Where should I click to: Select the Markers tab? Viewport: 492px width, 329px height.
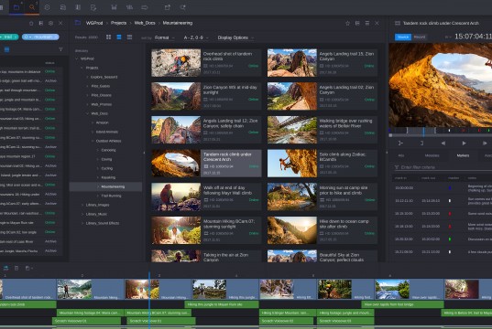click(463, 155)
